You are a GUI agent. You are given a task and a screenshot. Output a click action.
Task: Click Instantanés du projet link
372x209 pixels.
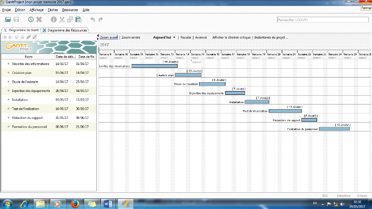click(271, 38)
